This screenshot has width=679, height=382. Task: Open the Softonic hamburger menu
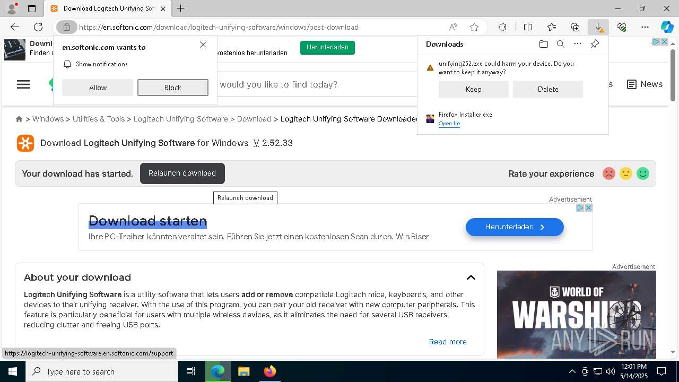(23, 84)
